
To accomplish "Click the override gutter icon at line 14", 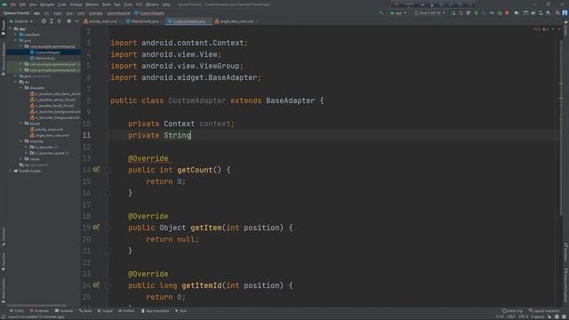I will pyautogui.click(x=96, y=170).
